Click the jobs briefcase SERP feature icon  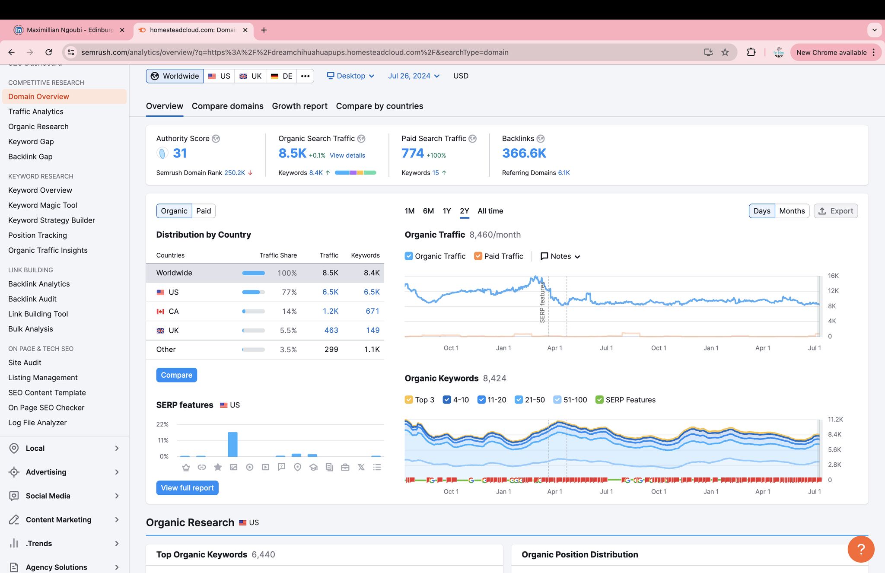[345, 467]
